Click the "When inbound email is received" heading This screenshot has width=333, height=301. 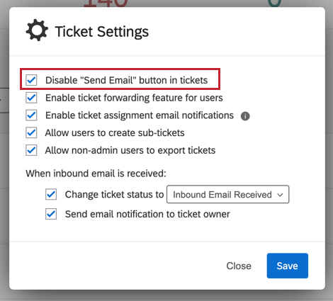96,174
